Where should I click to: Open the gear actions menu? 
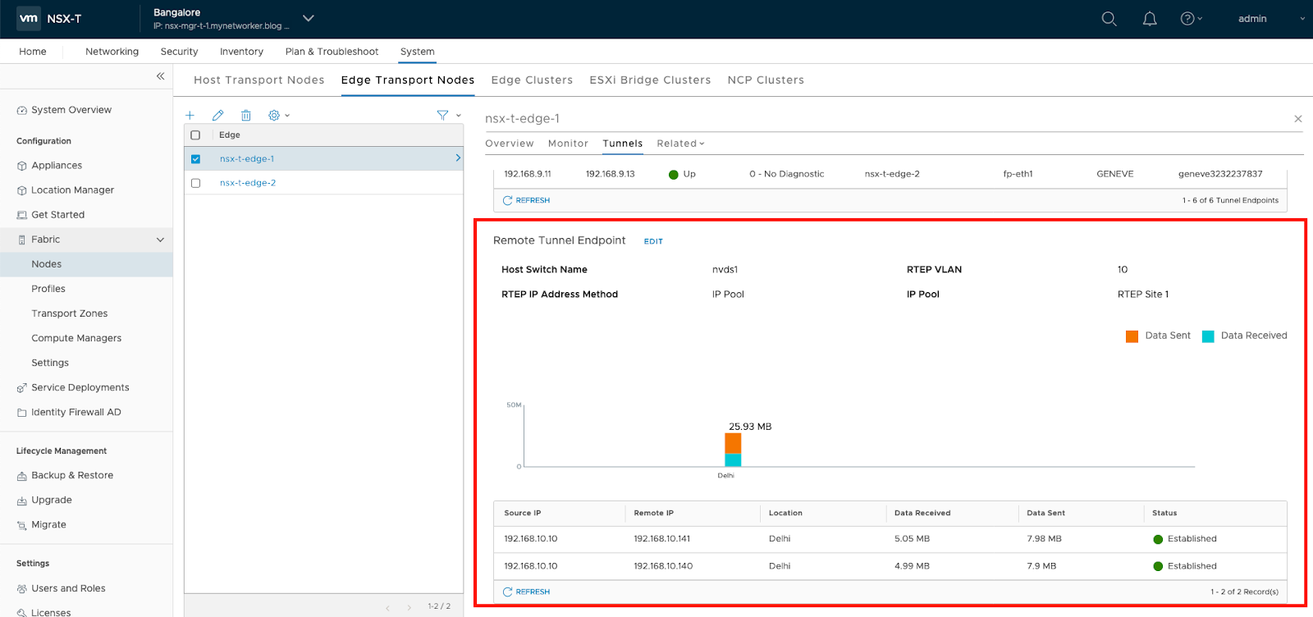click(x=278, y=116)
